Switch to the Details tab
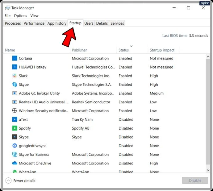This screenshot has height=191, width=213. [x=102, y=23]
